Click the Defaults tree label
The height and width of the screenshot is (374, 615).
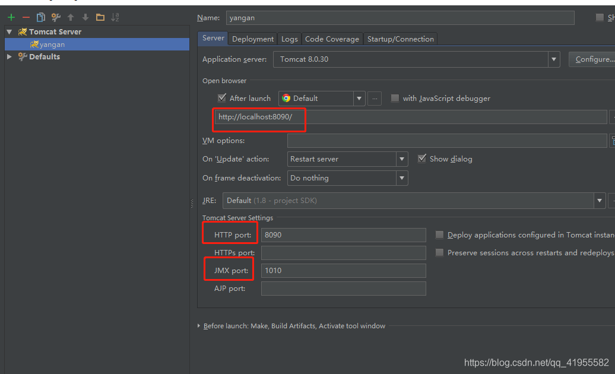45,57
